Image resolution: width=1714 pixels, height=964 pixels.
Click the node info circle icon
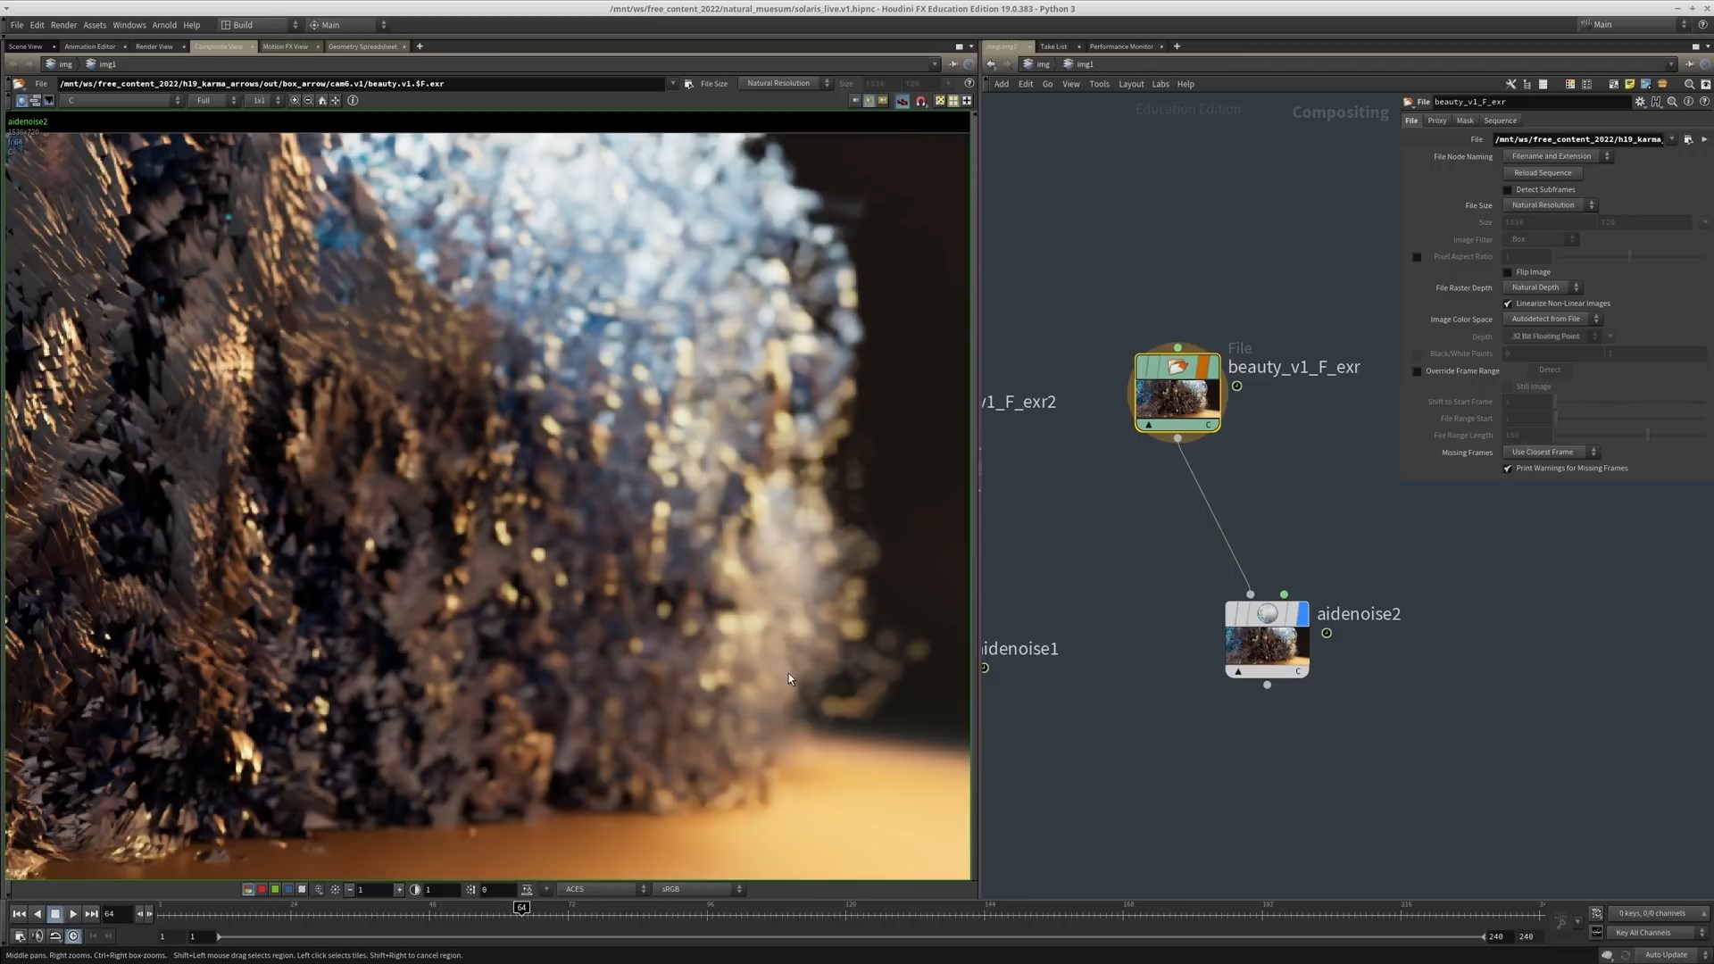(1688, 102)
